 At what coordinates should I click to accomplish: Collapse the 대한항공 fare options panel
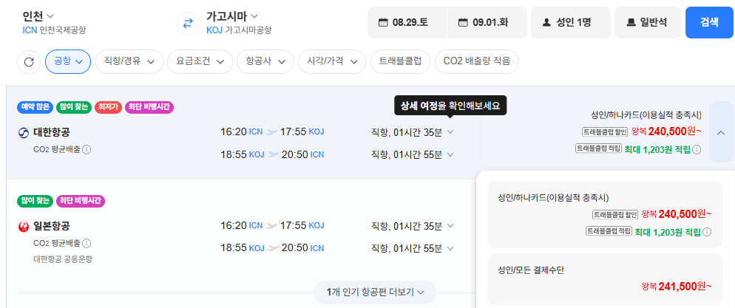pyautogui.click(x=721, y=132)
